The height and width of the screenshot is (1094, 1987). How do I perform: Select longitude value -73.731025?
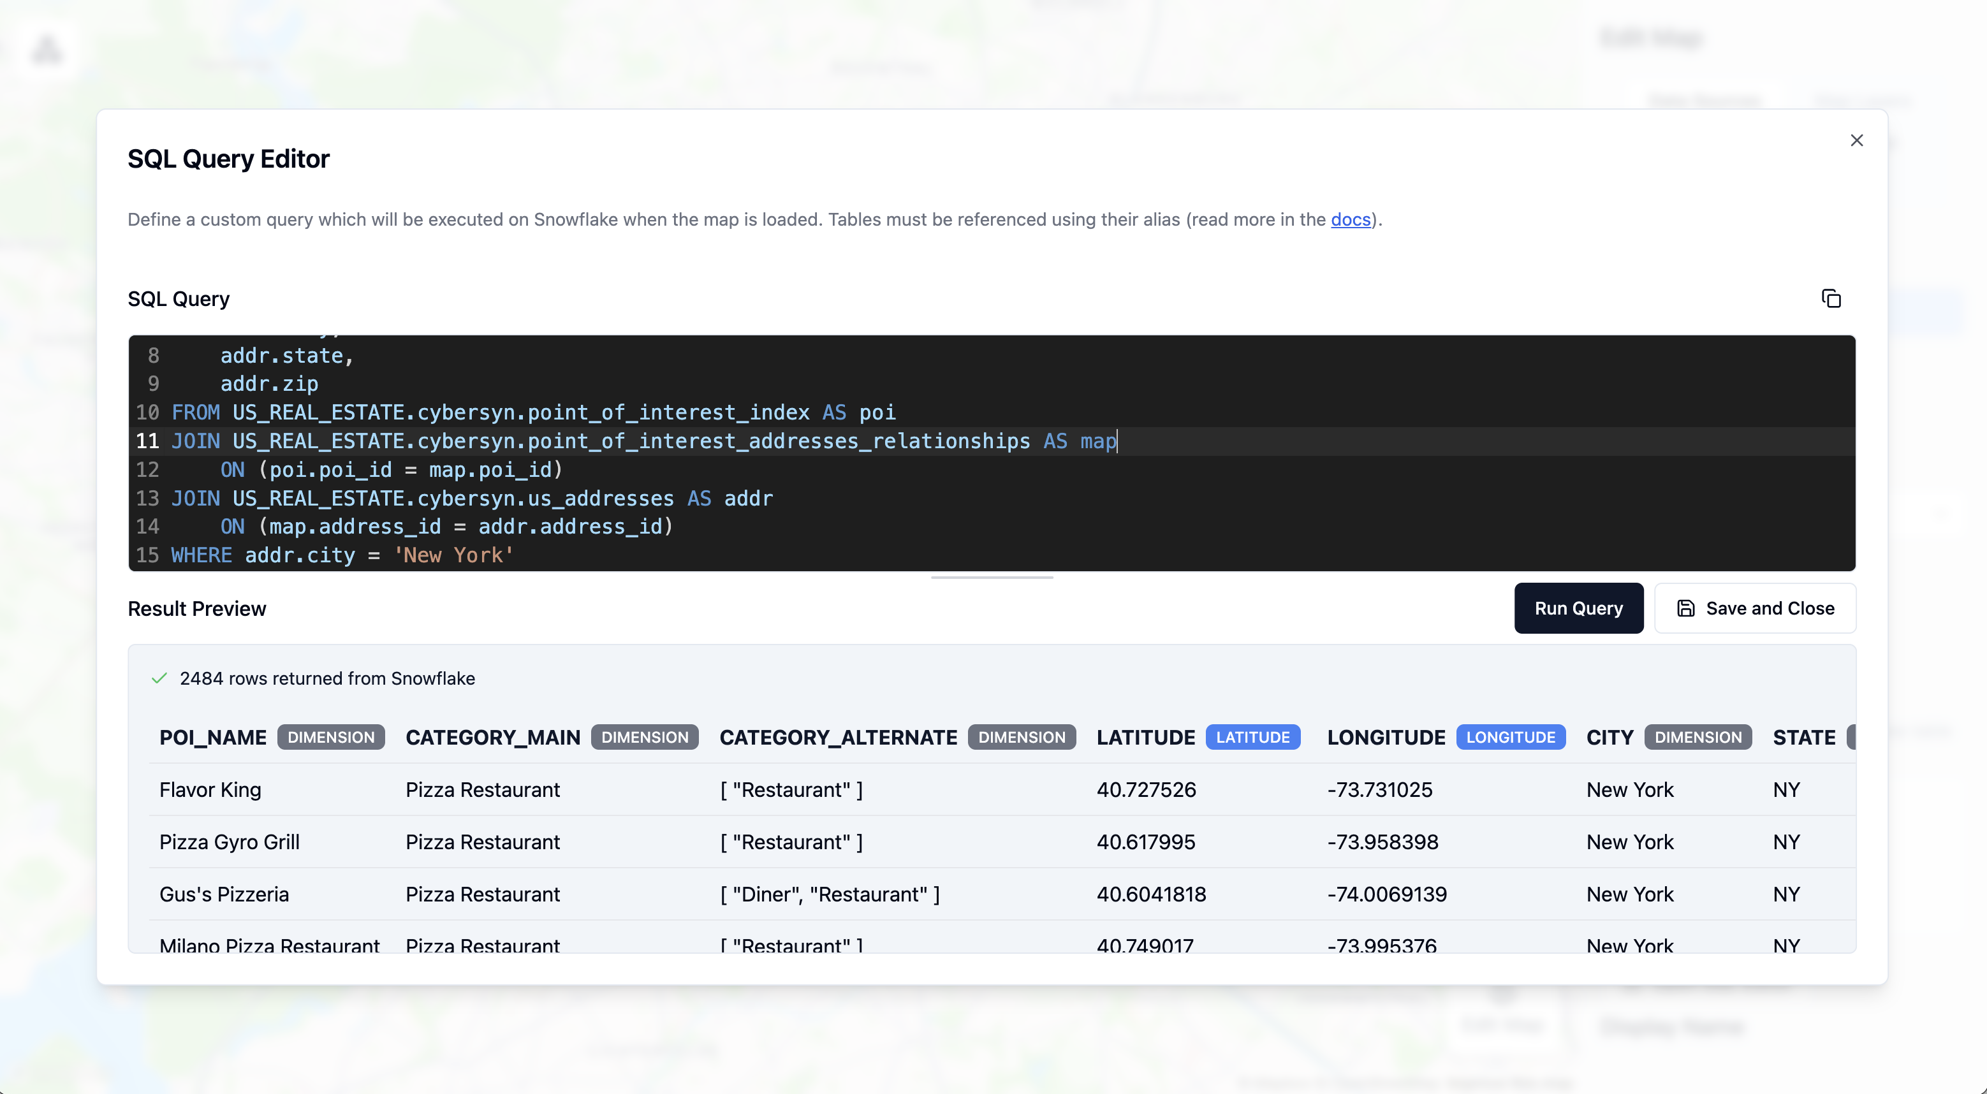1379,789
